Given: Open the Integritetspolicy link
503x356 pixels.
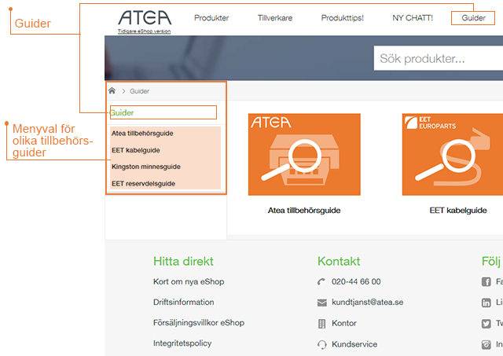Looking at the screenshot, I should [x=182, y=343].
